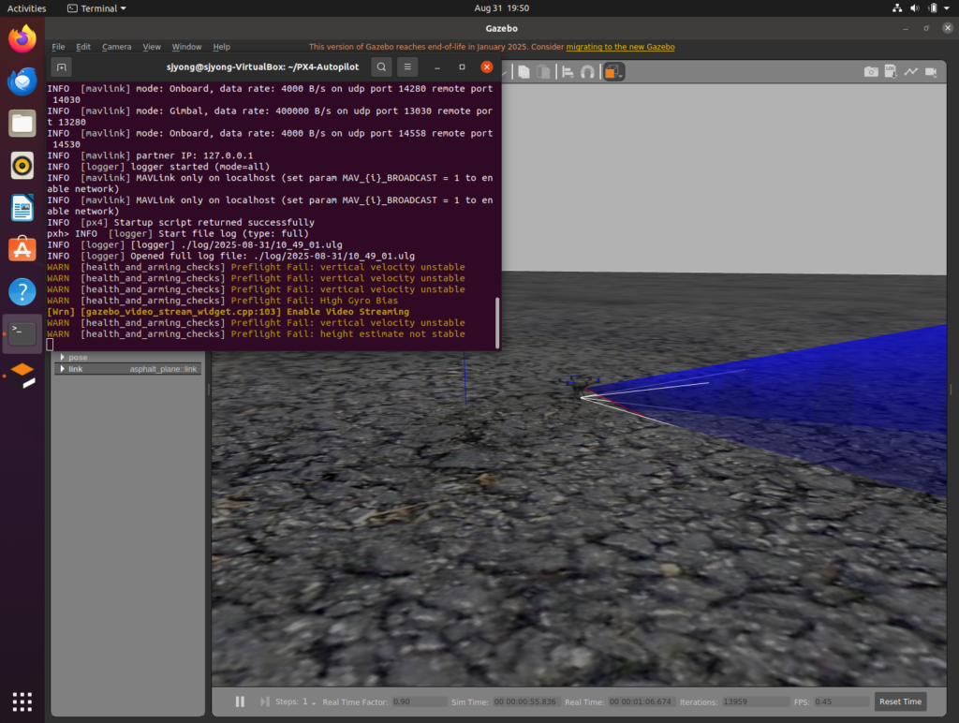Expand the link asphalt_plane tree item

click(x=63, y=369)
